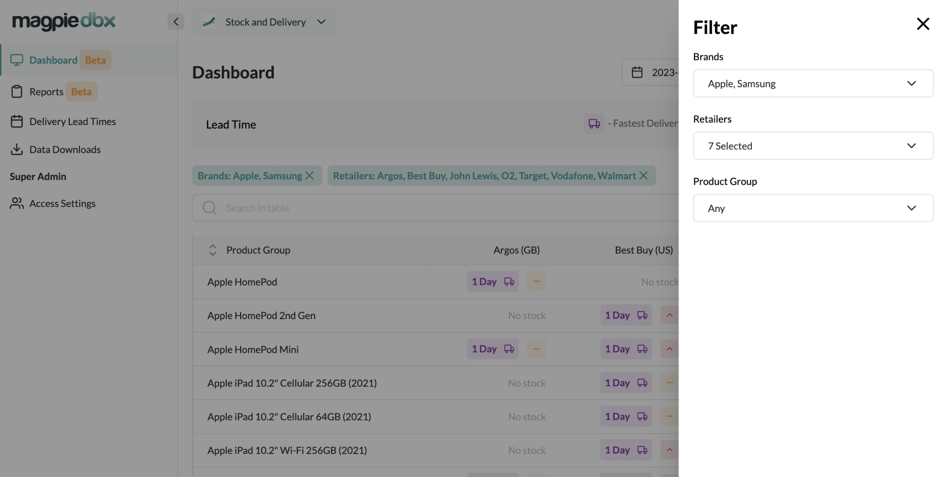Click Argos trend indicator for HomePod Mini
The width and height of the screenshot is (947, 477).
537,349
